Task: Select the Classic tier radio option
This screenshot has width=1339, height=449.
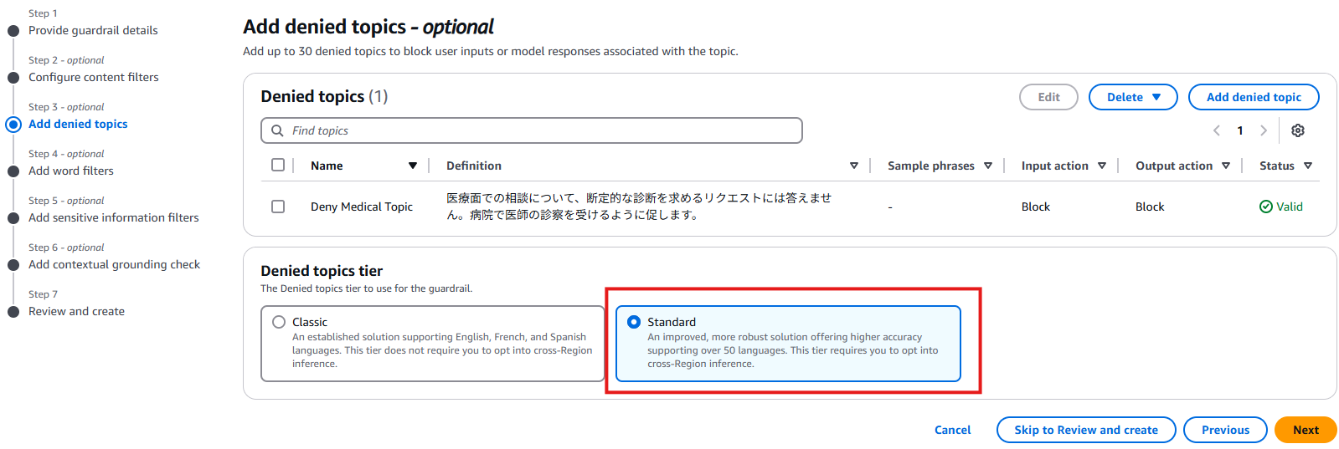Action: [x=279, y=322]
